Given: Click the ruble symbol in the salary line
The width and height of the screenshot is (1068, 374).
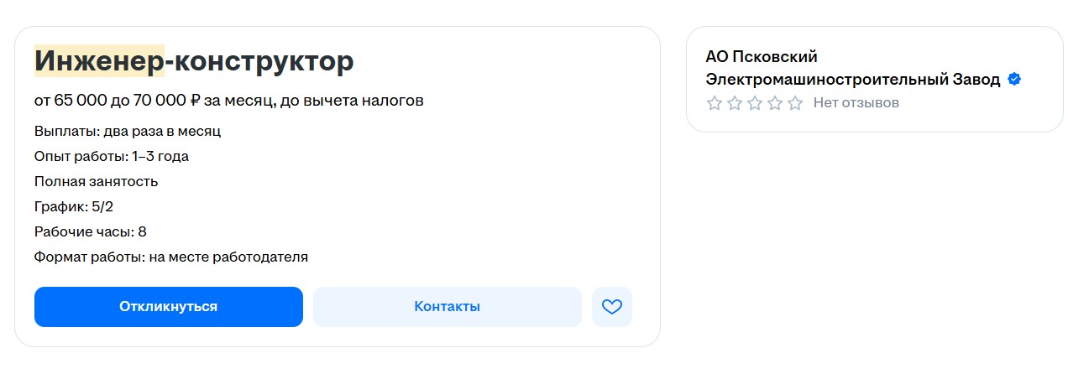Looking at the screenshot, I should coord(195,101).
